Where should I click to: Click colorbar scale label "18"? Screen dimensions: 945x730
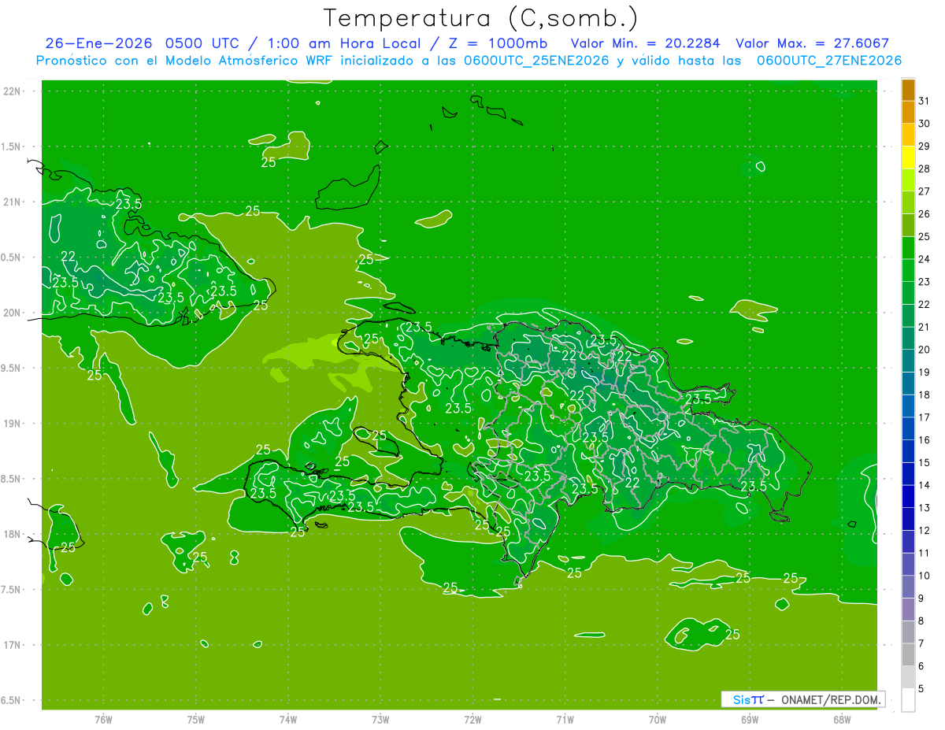click(x=925, y=395)
